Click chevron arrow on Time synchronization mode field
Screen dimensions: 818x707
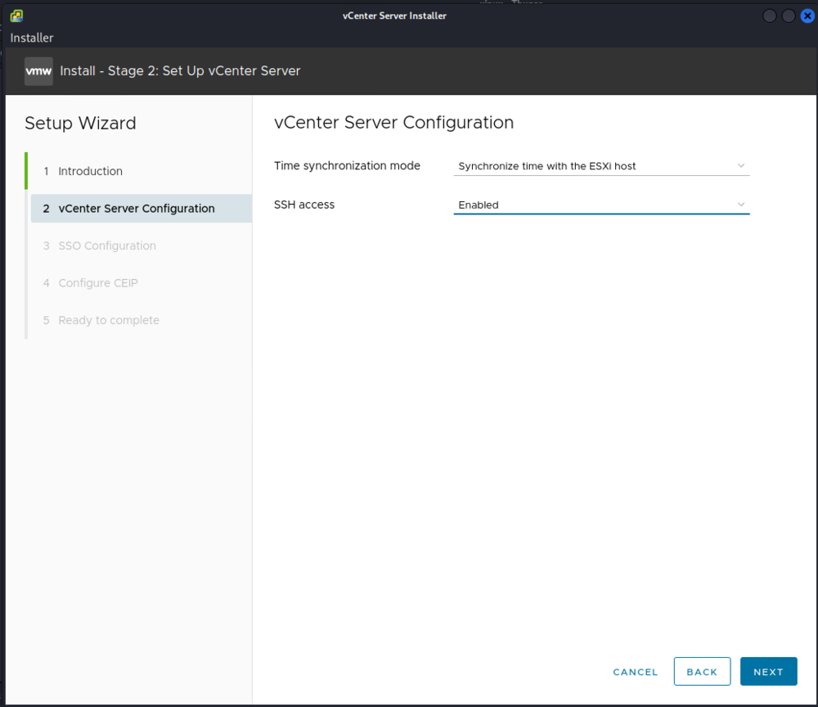tap(741, 165)
